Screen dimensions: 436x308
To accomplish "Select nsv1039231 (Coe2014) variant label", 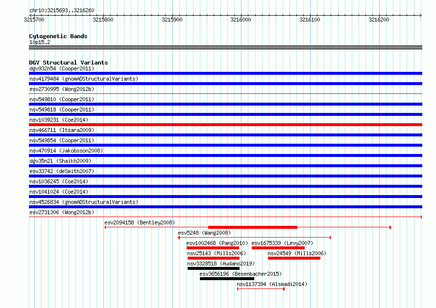I will click(59, 120).
